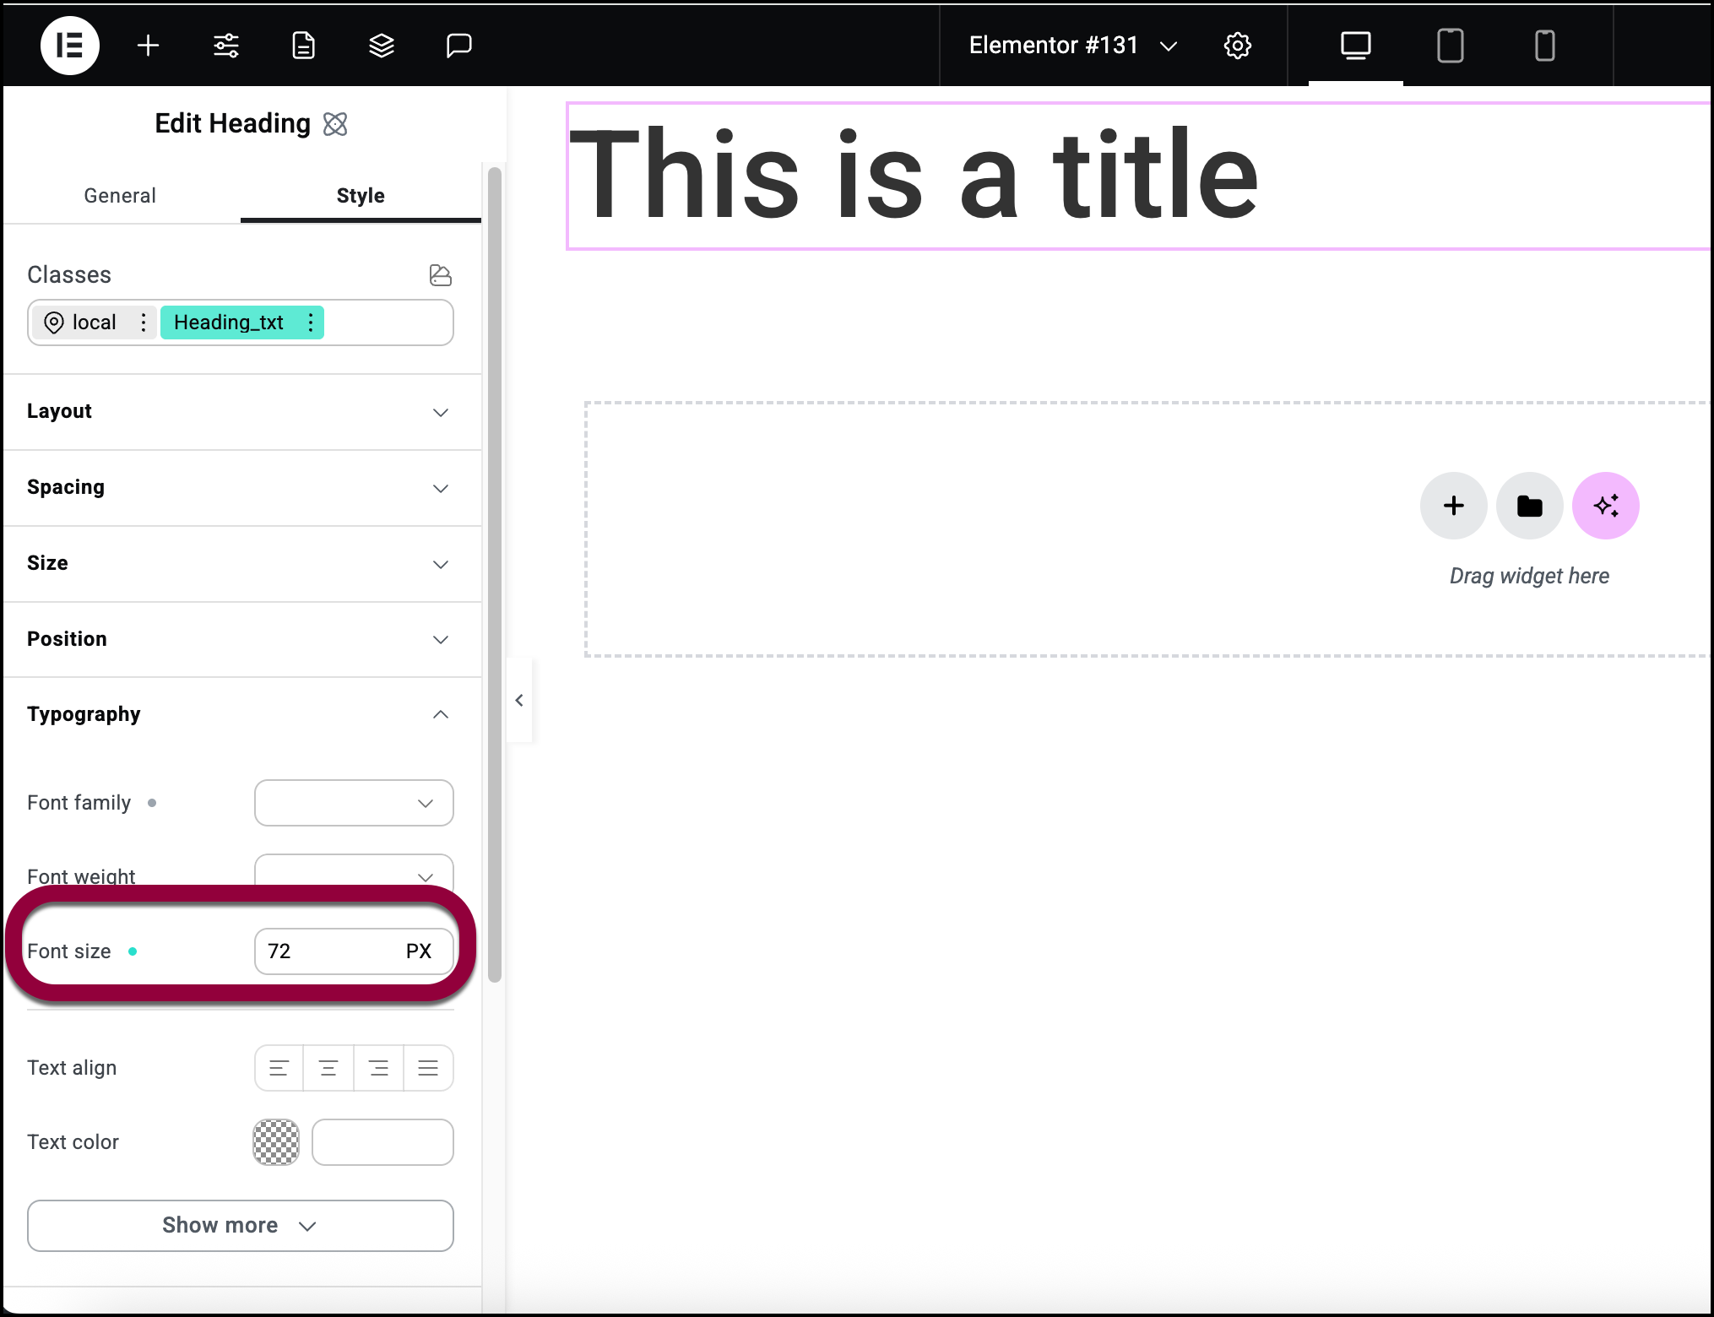Viewport: 1714px width, 1317px height.
Task: Click the Elementor logo button
Action: point(70,46)
